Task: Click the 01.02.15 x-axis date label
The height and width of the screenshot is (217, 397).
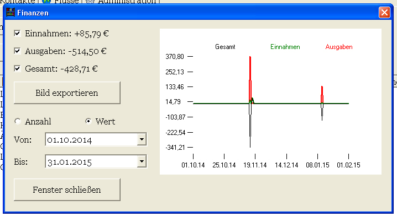Action: [x=348, y=165]
